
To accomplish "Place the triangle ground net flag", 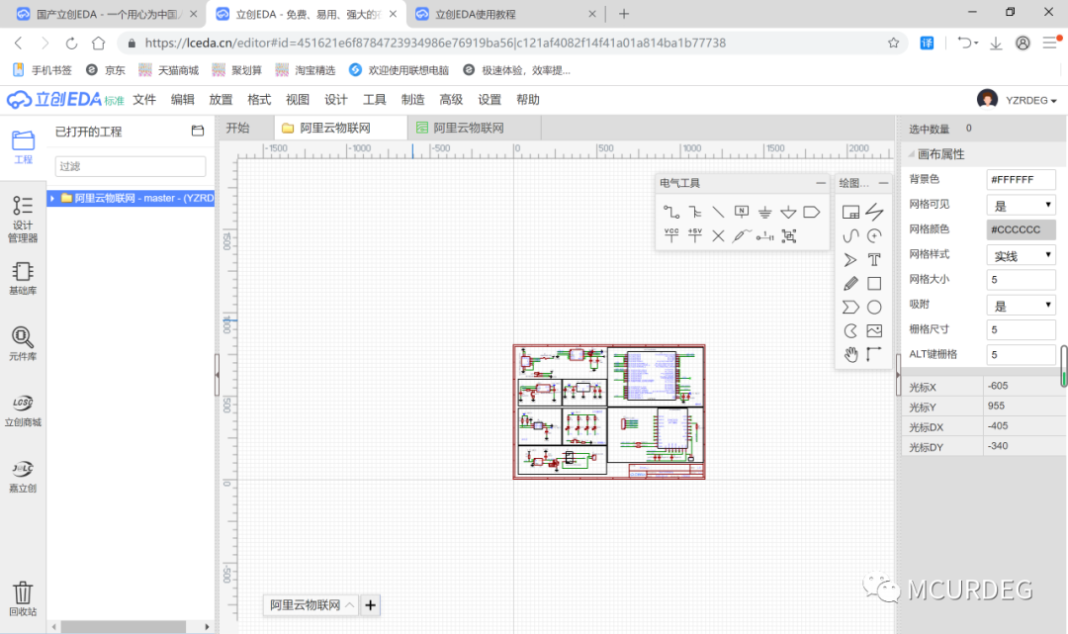I will (x=788, y=213).
